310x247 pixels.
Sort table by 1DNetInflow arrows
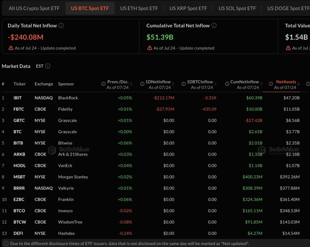(173, 84)
